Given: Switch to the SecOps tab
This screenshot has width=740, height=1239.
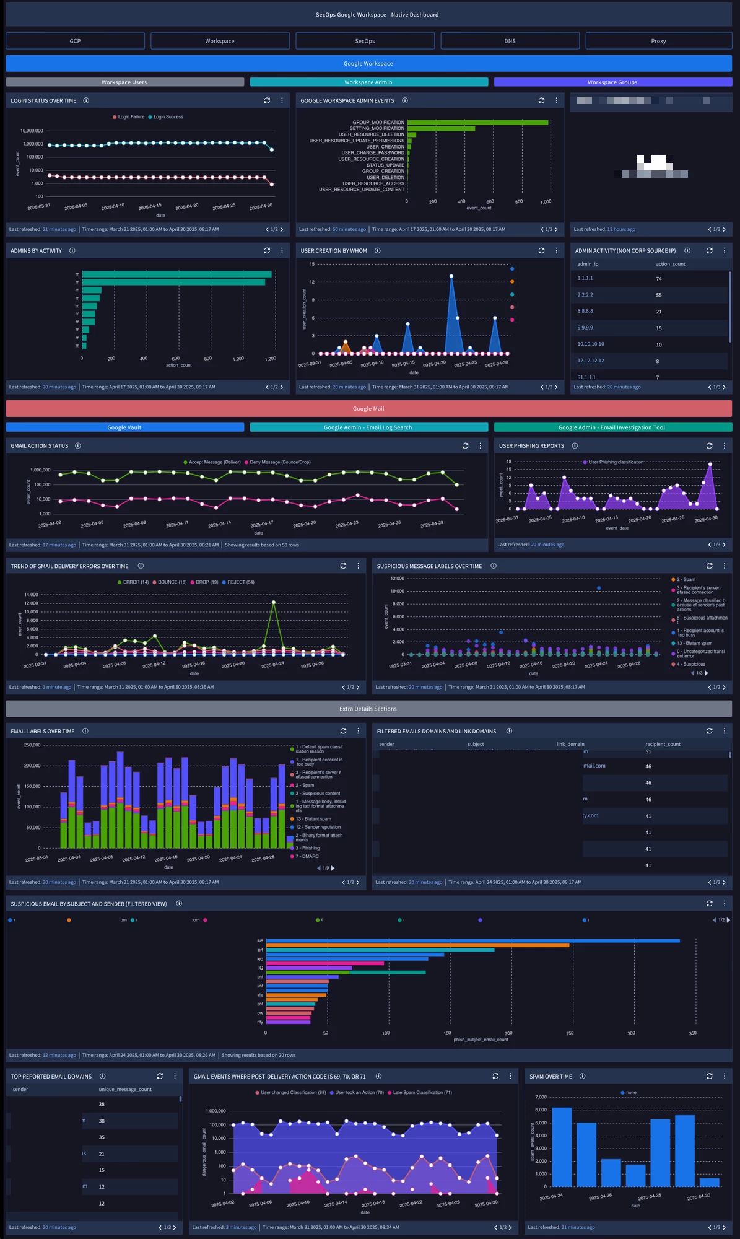Looking at the screenshot, I should click(365, 41).
